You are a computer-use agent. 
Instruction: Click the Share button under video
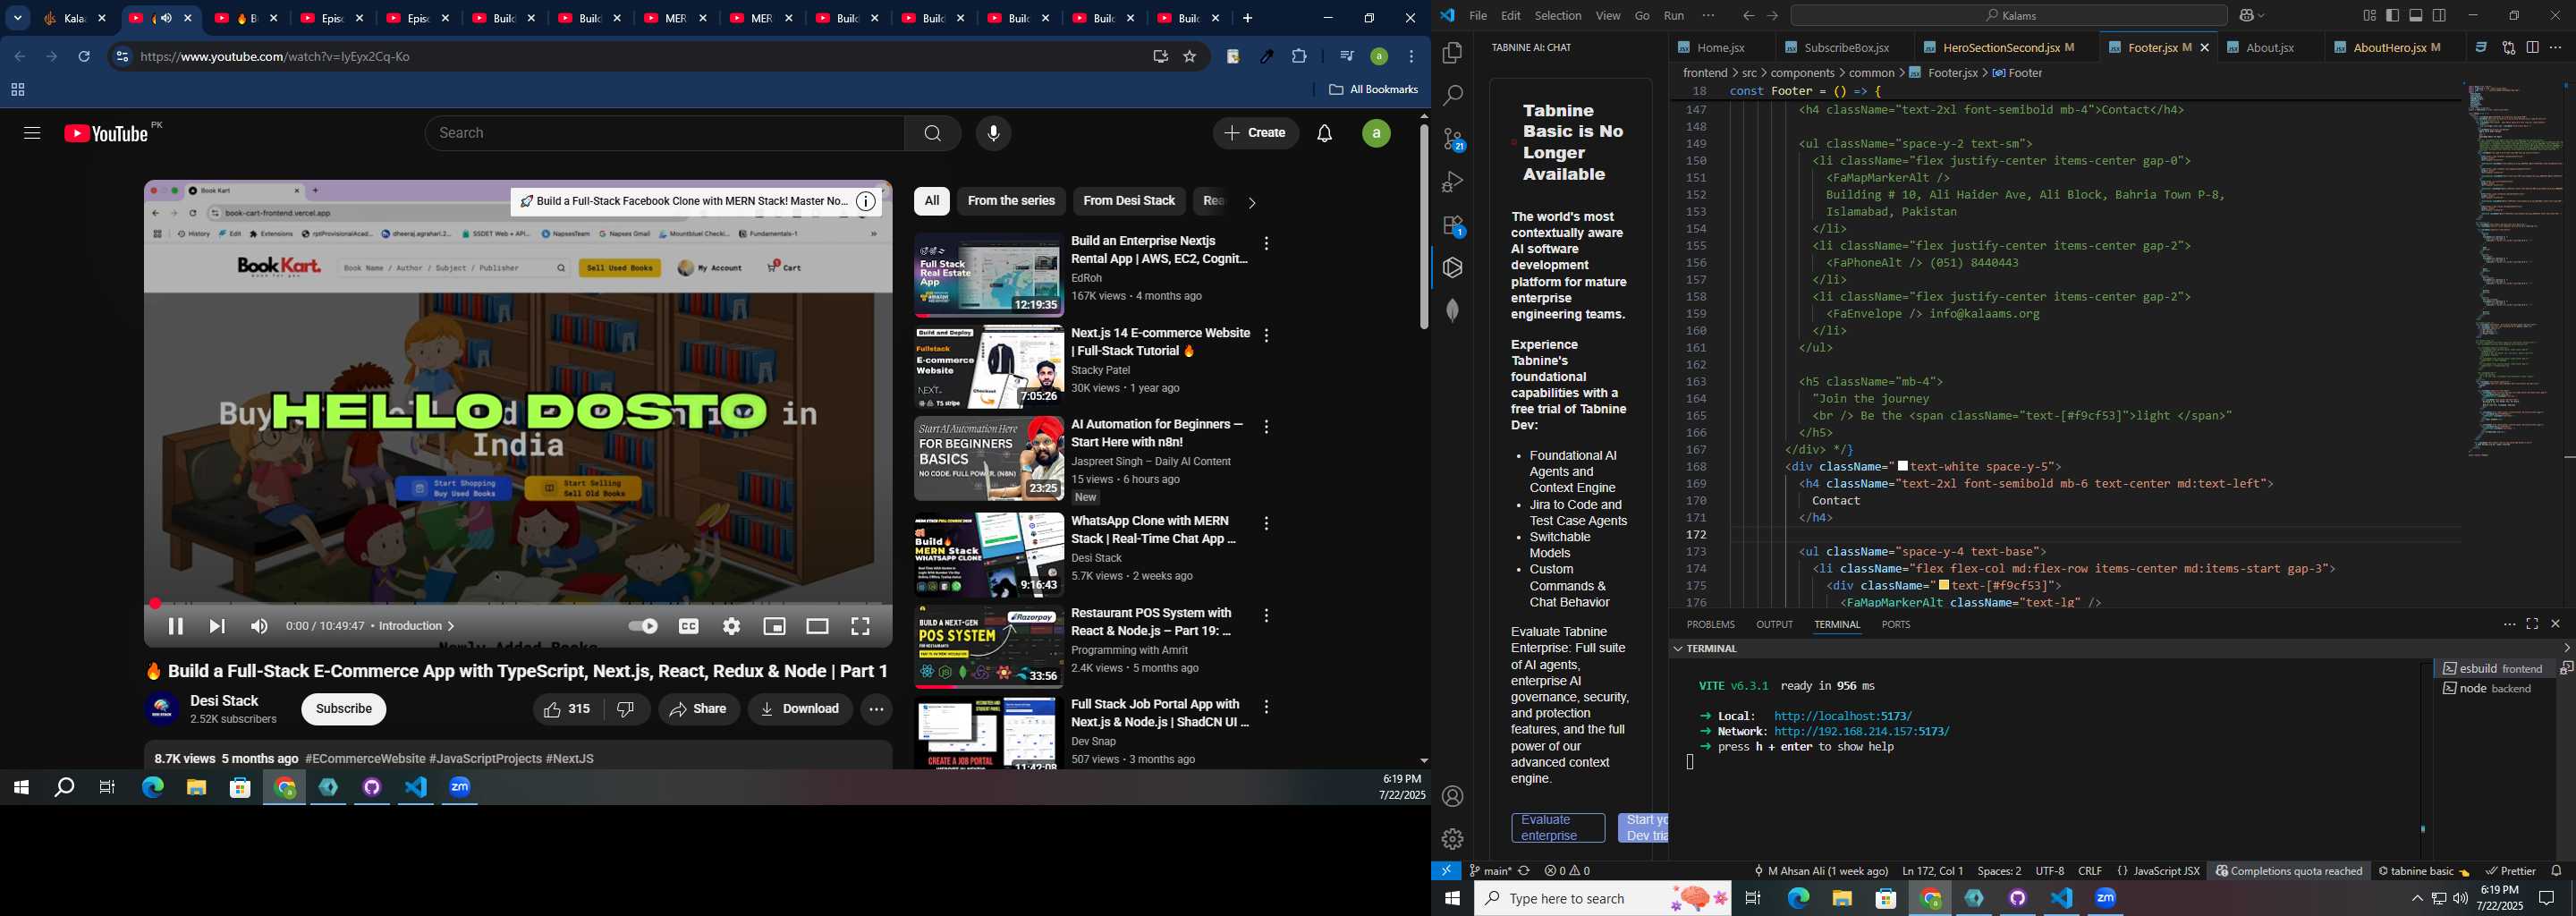tap(698, 709)
